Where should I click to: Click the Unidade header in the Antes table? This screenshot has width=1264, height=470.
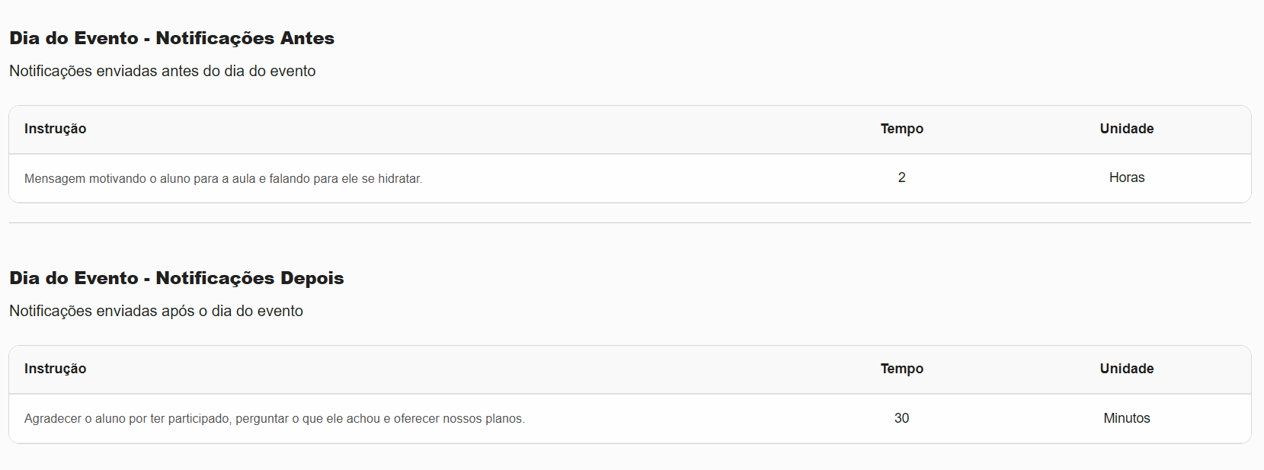(1126, 129)
